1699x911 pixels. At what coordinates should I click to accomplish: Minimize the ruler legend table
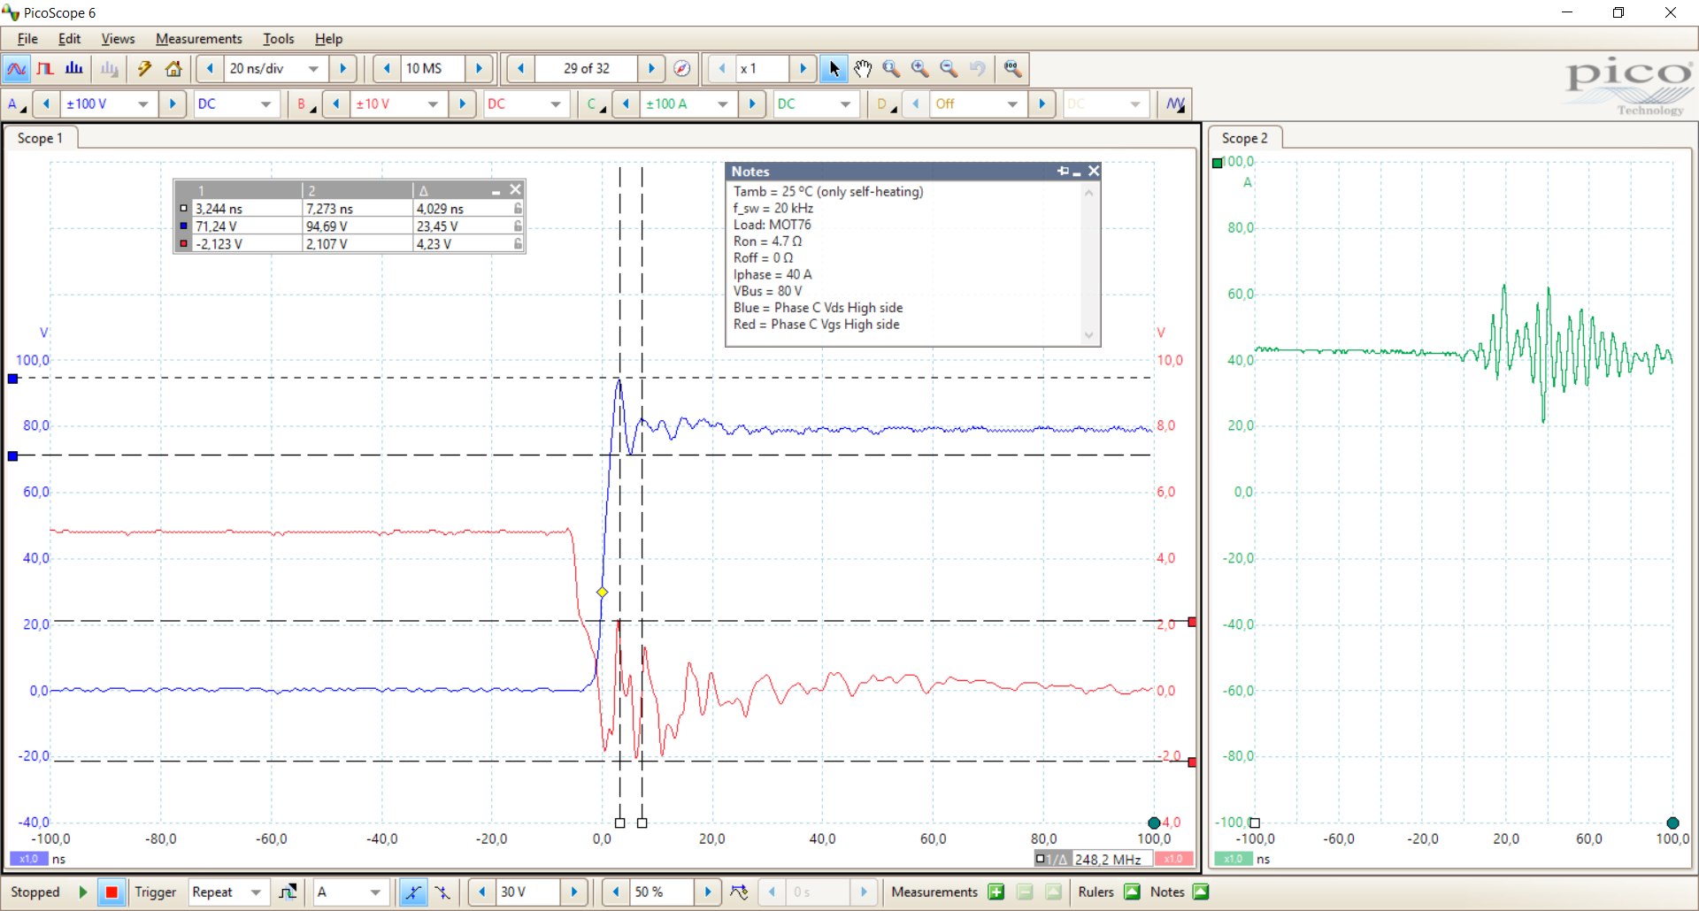point(496,190)
